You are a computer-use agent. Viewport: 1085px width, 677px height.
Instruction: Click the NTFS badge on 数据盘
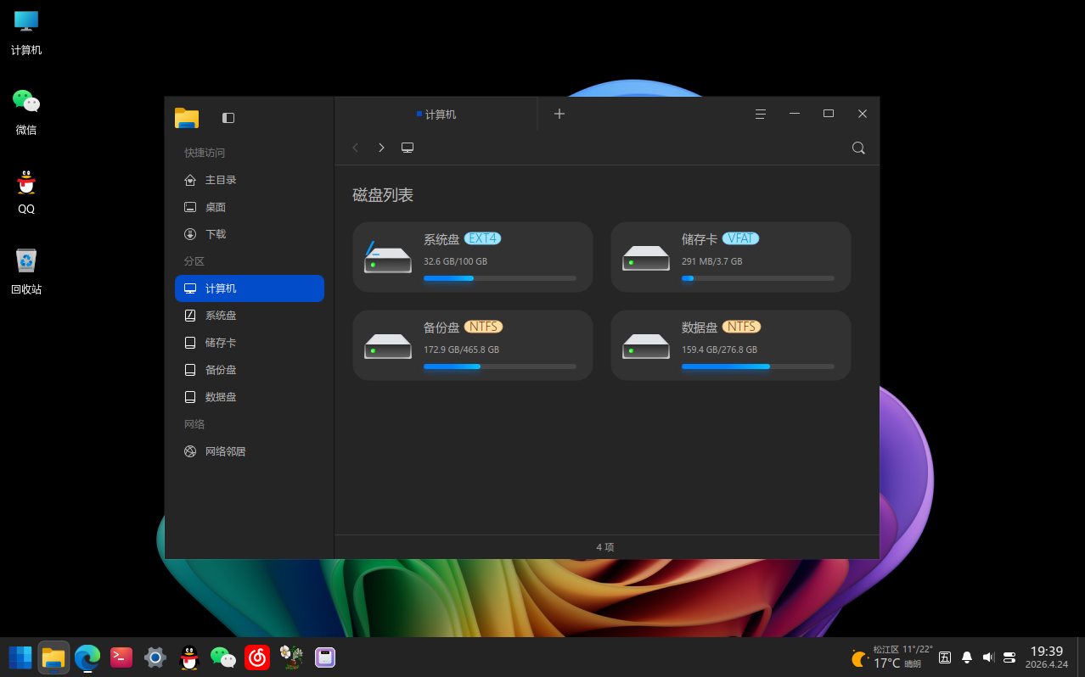click(x=741, y=327)
